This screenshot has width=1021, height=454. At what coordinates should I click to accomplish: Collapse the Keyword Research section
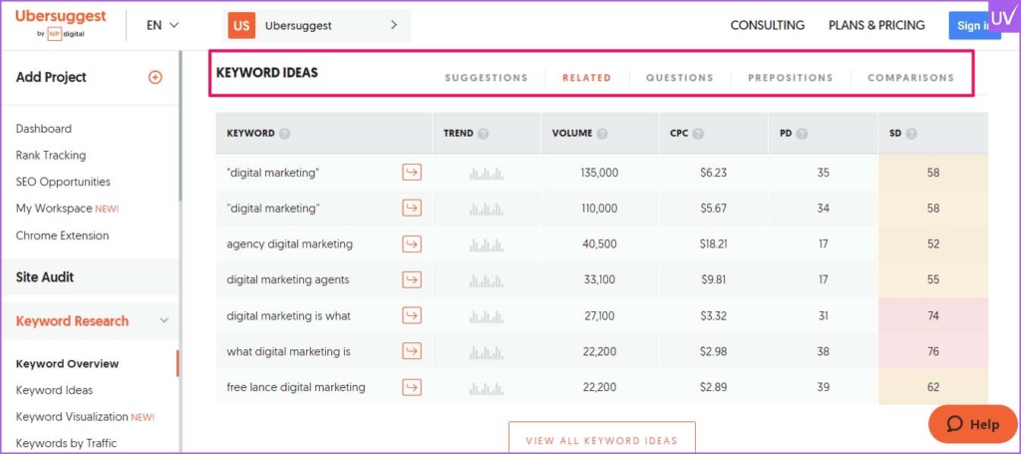pos(165,321)
